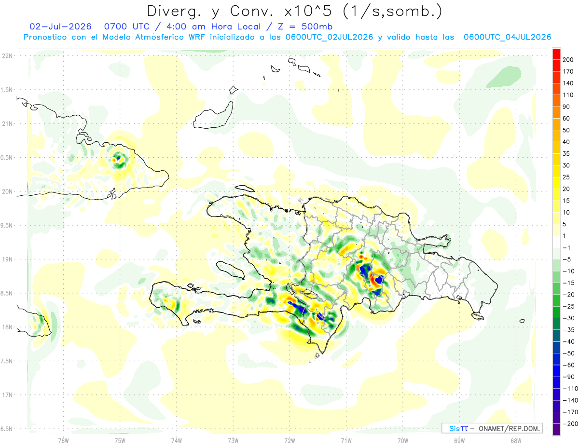Click the valid-until time '0600UTC_04JUL2026'
Screen dimensions: 579x447
[507, 37]
